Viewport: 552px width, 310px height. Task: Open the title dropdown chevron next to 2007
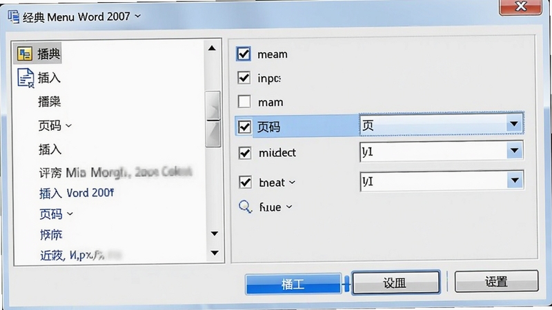point(137,16)
